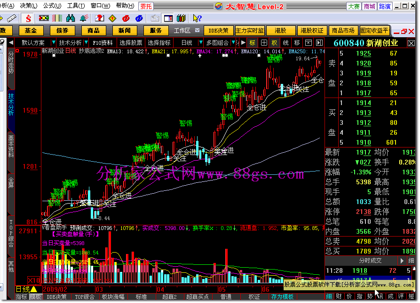Open the binoculars search icon

click(71, 18)
